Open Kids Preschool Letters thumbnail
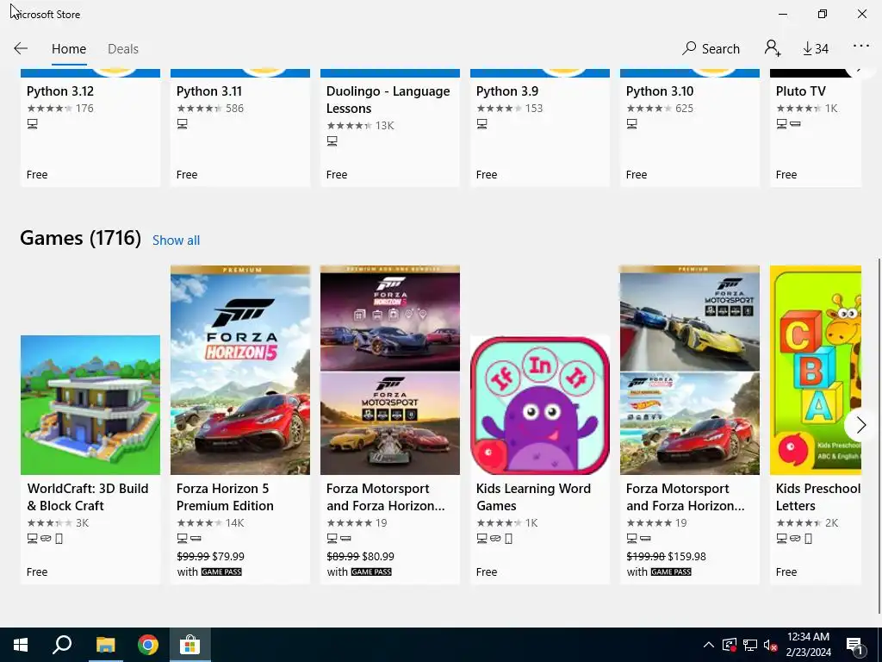 pos(816,370)
